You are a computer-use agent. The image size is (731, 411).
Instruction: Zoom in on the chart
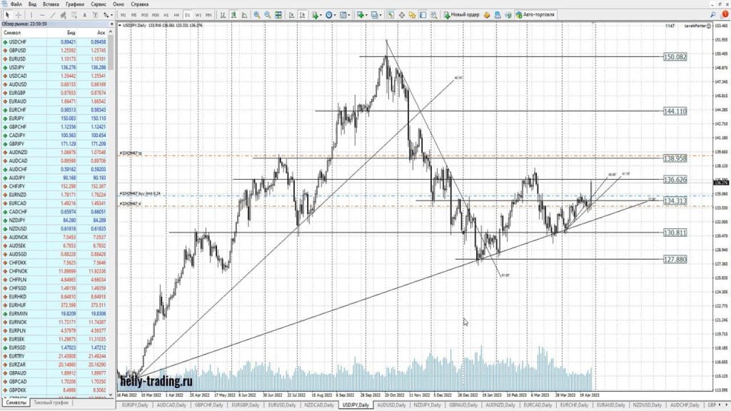point(256,14)
